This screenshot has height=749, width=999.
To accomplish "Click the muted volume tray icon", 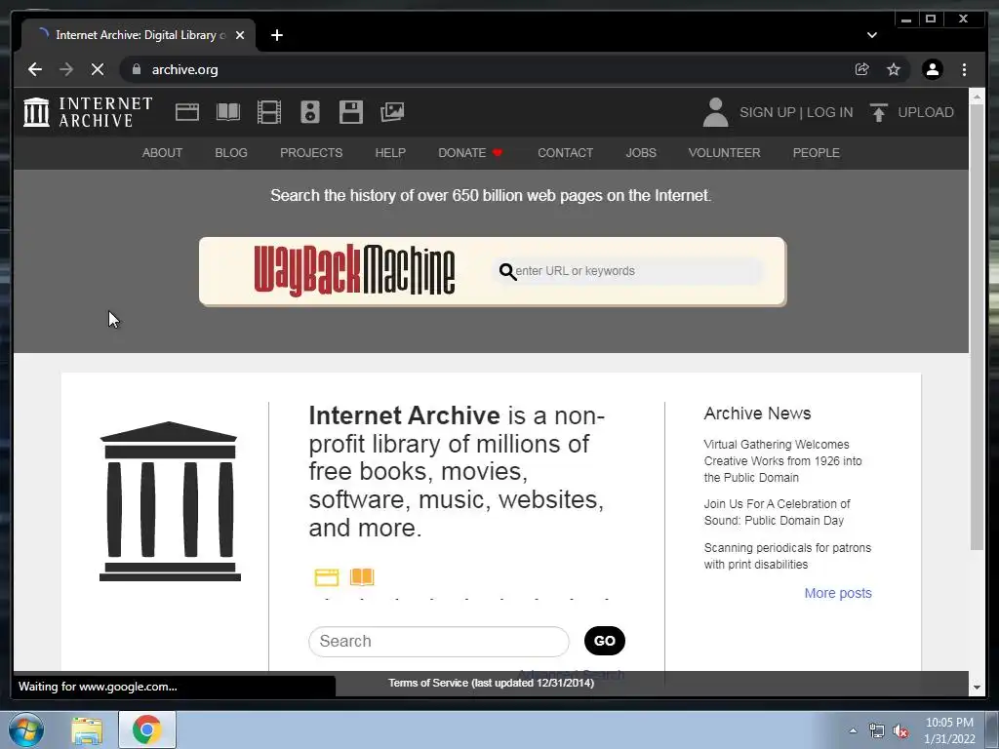I will (x=900, y=731).
